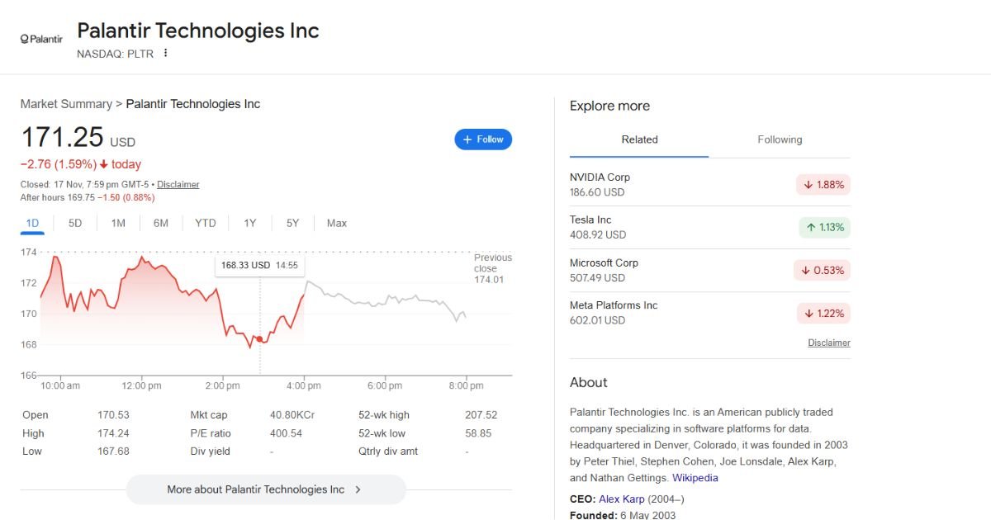Open the three-dot menu beside NASDAQ: PLTR
Image resolution: width=991 pixels, height=520 pixels.
[x=165, y=53]
